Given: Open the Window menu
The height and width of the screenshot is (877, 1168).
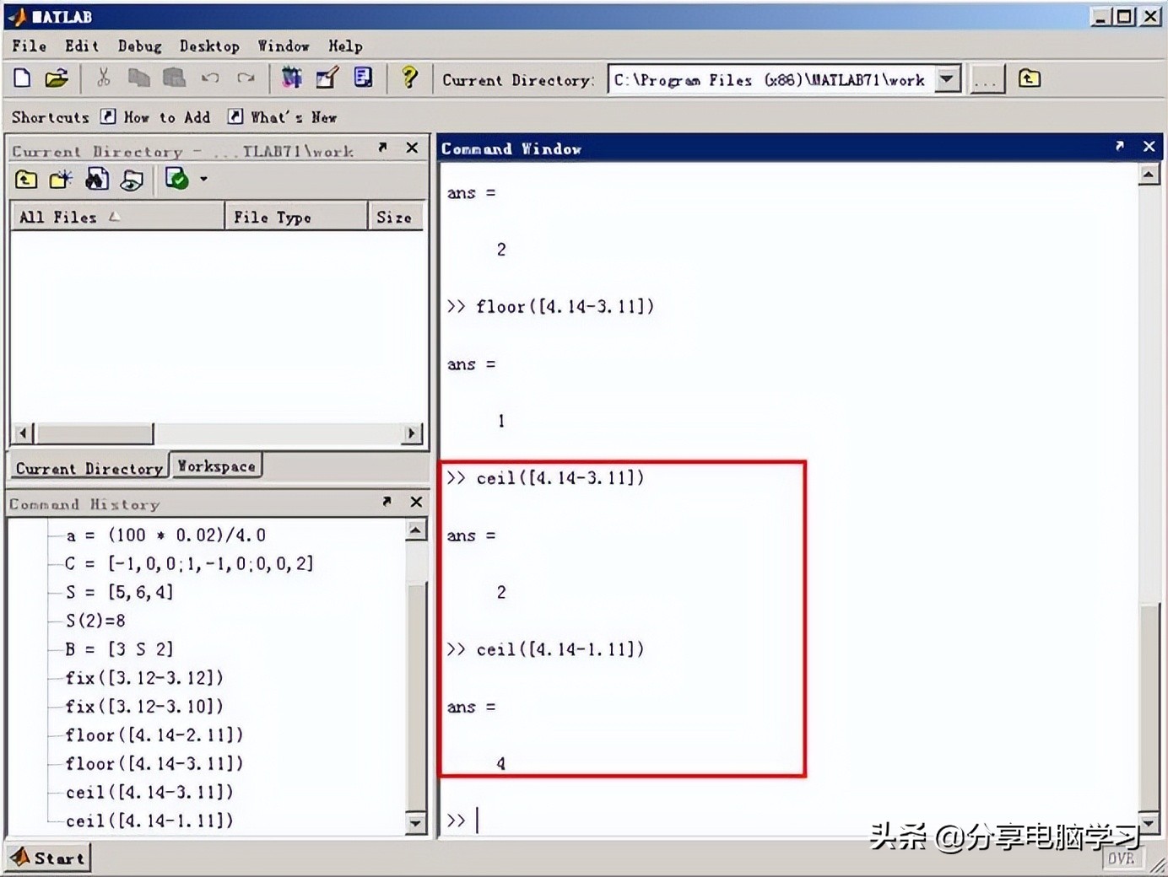Looking at the screenshot, I should [284, 46].
